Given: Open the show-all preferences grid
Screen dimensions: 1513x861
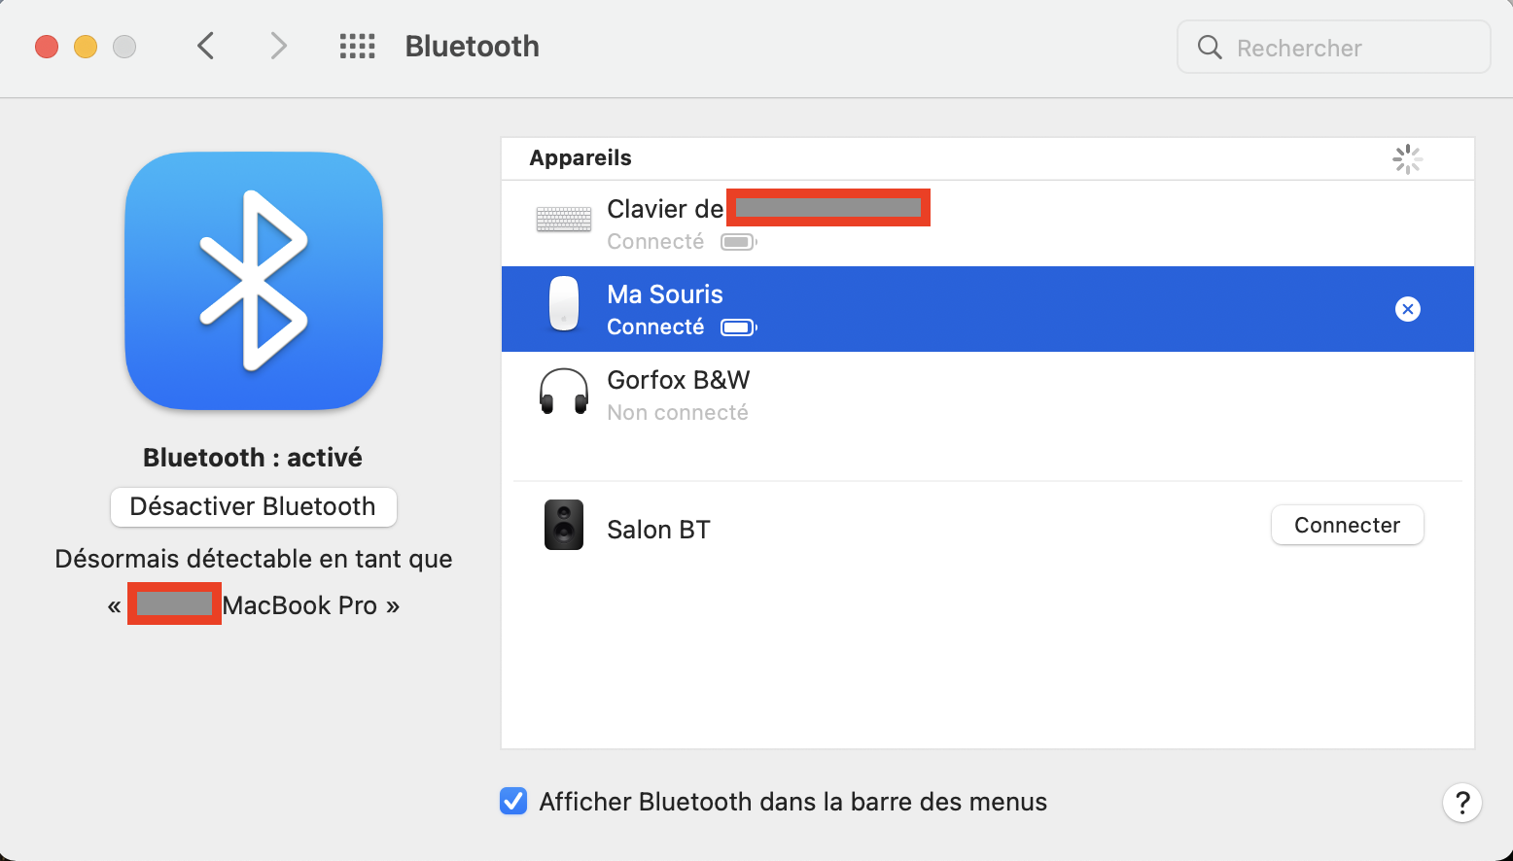Looking at the screenshot, I should point(357,47).
